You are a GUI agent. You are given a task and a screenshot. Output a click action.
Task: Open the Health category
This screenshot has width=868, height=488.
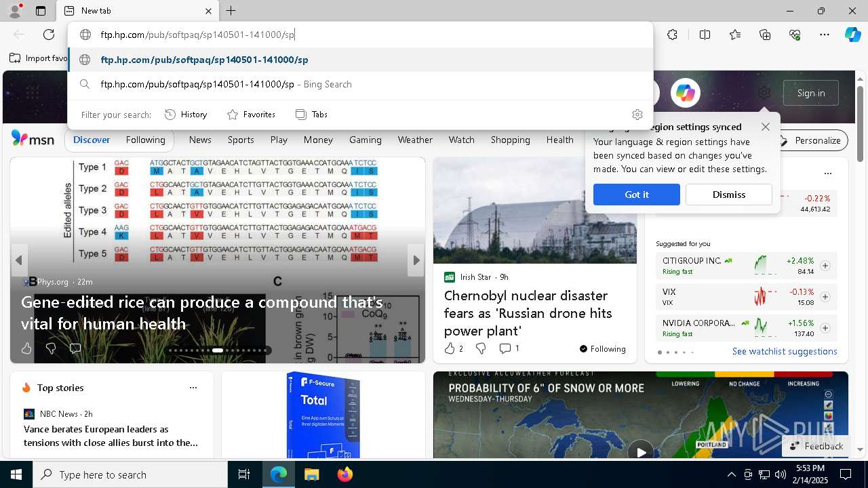click(x=560, y=140)
